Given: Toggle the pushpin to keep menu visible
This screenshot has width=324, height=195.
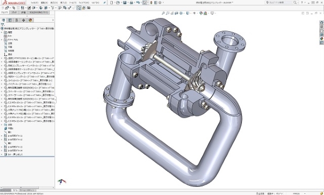Looking at the screenshot, I should [105, 3].
